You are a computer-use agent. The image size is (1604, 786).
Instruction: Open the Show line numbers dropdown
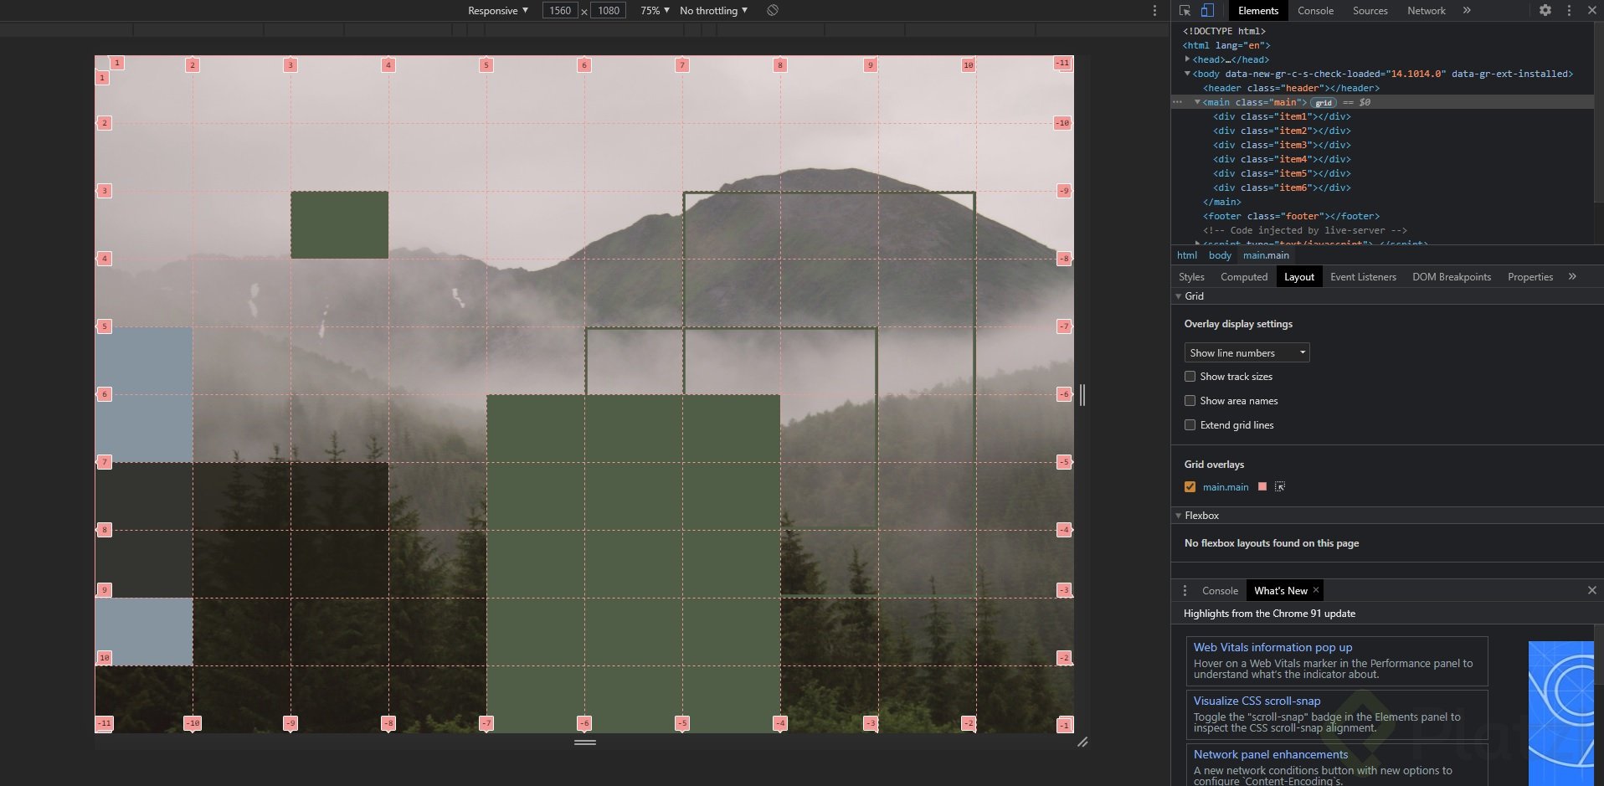point(1247,352)
